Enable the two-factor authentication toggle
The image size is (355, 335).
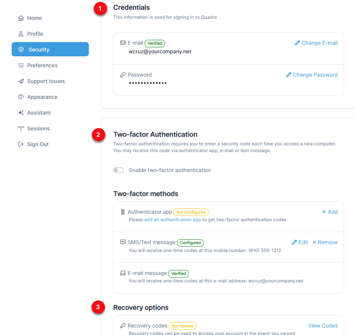pos(118,171)
